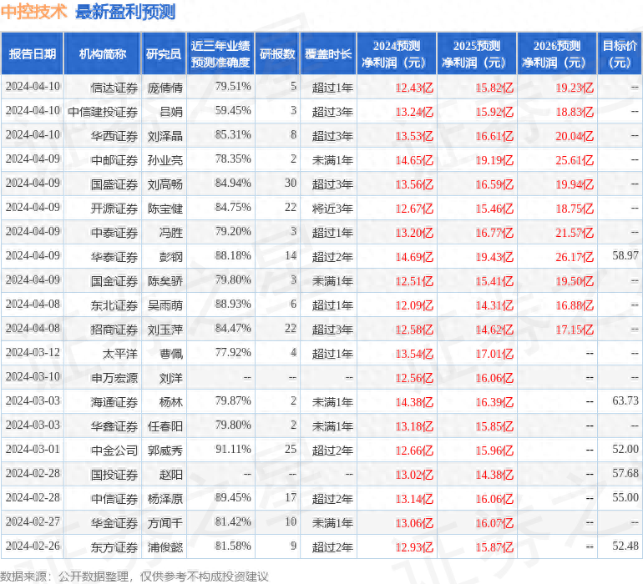Image resolution: width=643 pixels, height=584 pixels.
Task: Click the 中控技术 stock name title
Action: point(34,12)
